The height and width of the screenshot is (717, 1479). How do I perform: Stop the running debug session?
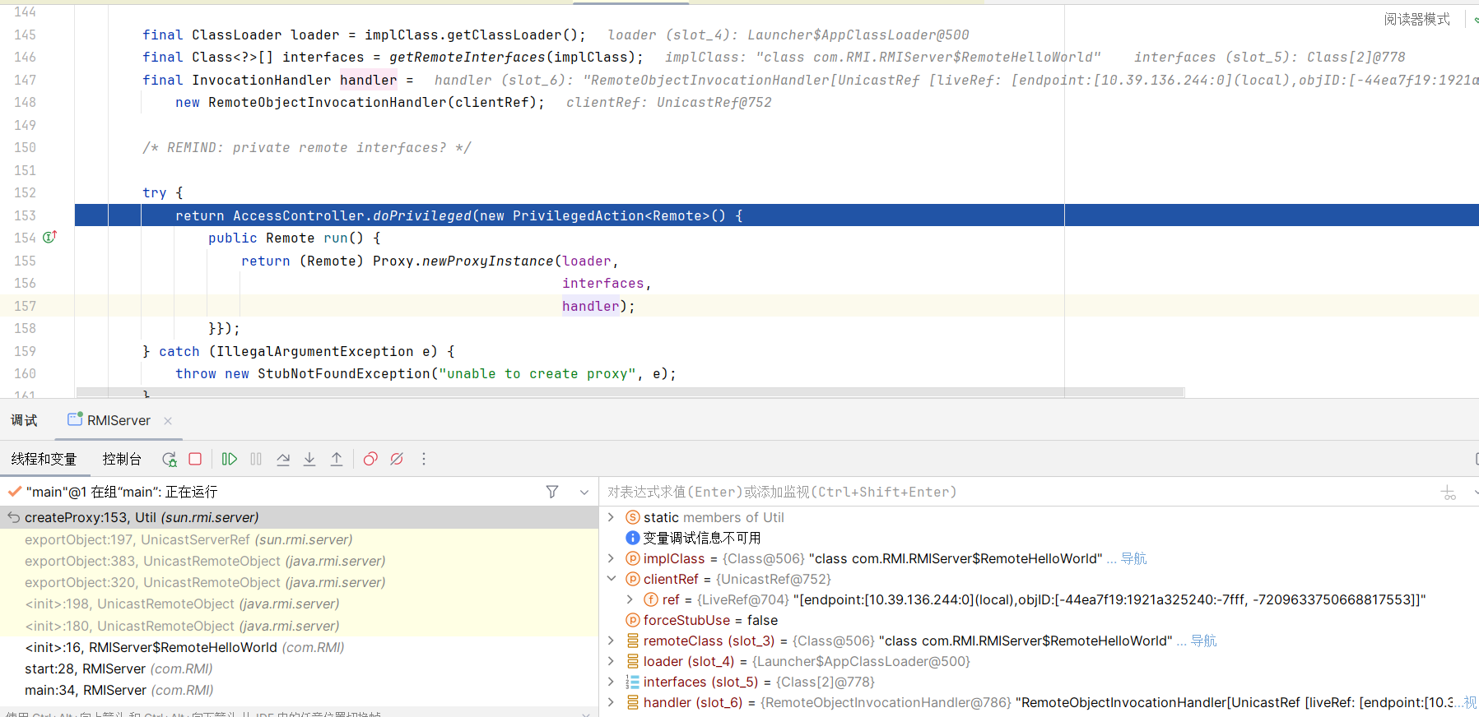click(x=195, y=459)
